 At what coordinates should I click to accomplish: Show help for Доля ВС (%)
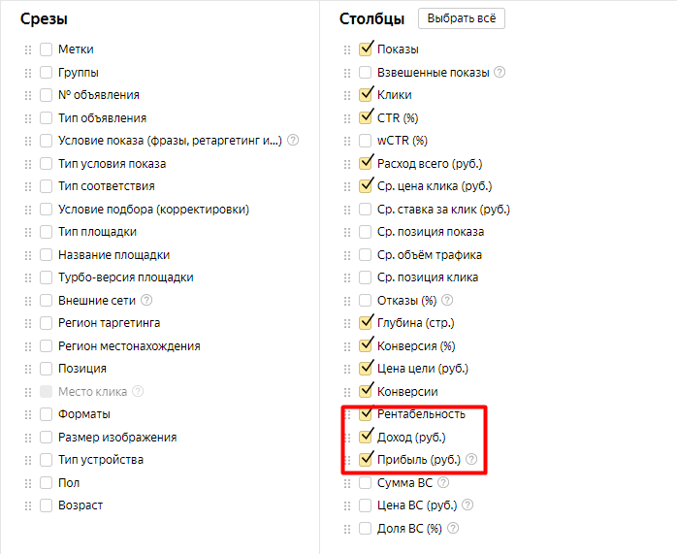click(453, 528)
